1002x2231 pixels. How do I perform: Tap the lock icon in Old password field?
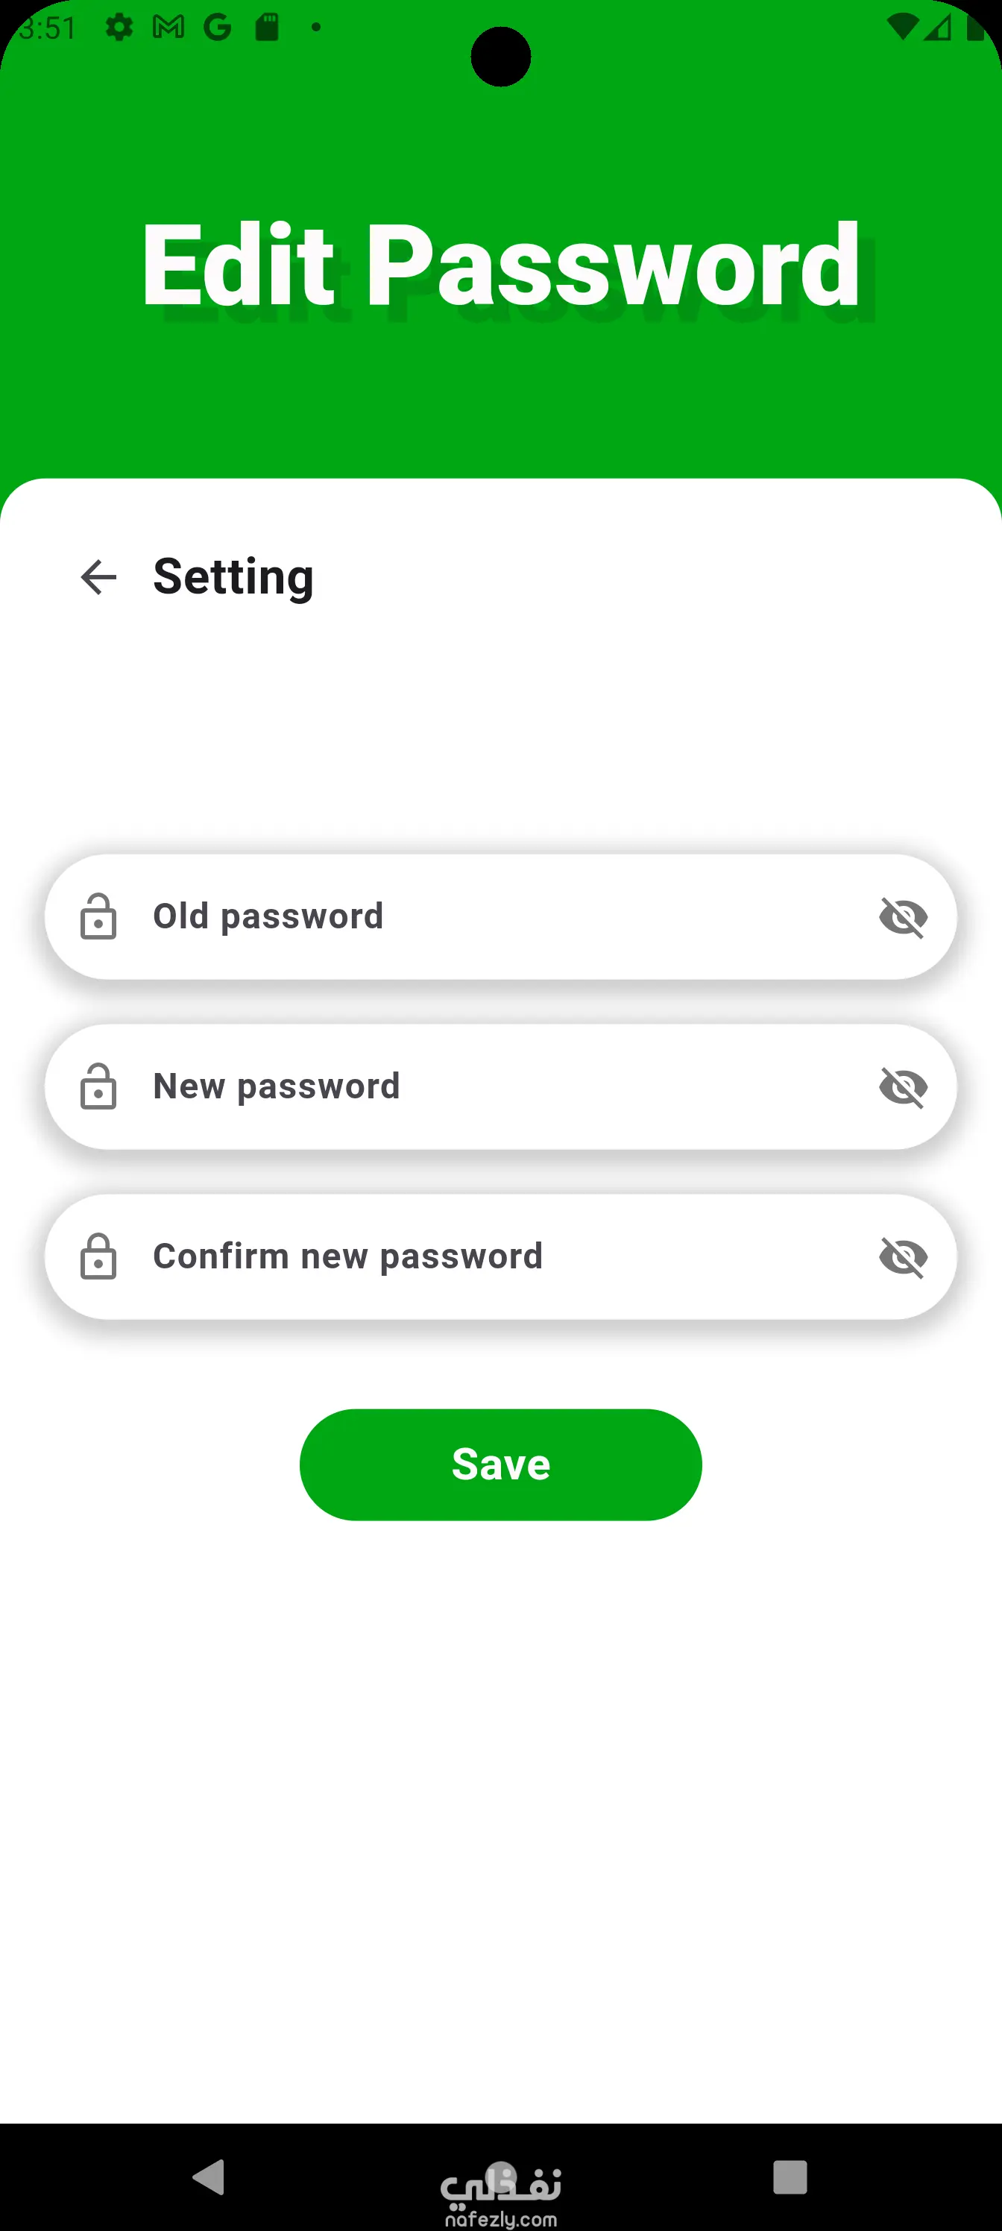point(98,916)
